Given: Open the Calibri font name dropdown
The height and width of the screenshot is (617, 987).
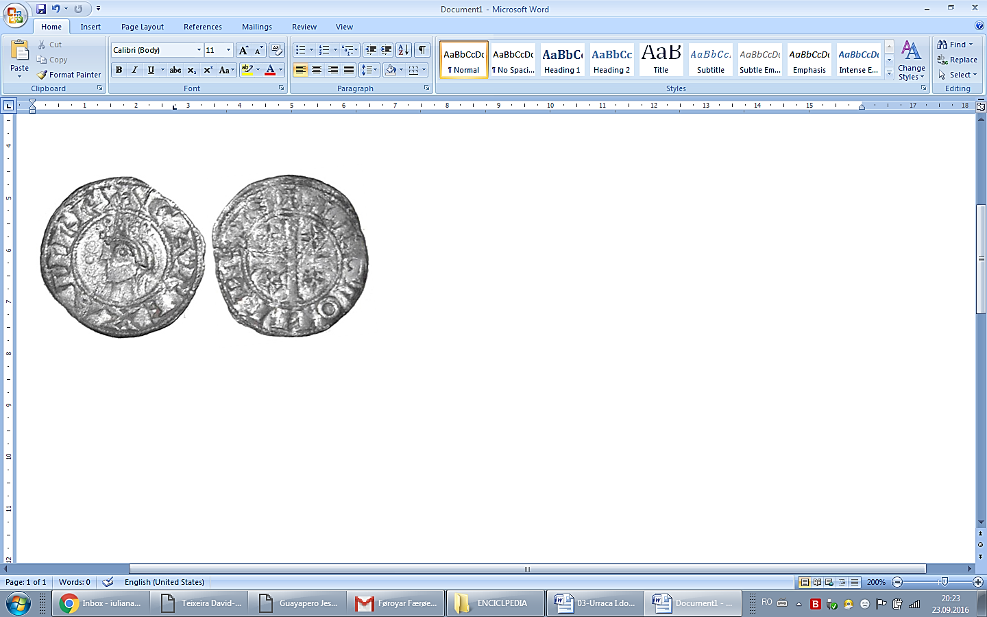Looking at the screenshot, I should click(199, 50).
